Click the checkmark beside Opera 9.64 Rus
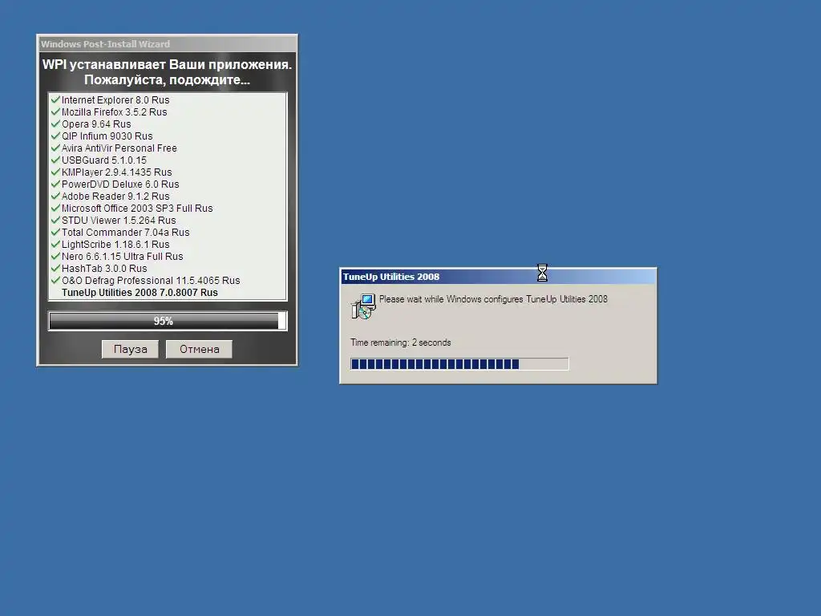Image resolution: width=821 pixels, height=616 pixels. pyautogui.click(x=55, y=124)
